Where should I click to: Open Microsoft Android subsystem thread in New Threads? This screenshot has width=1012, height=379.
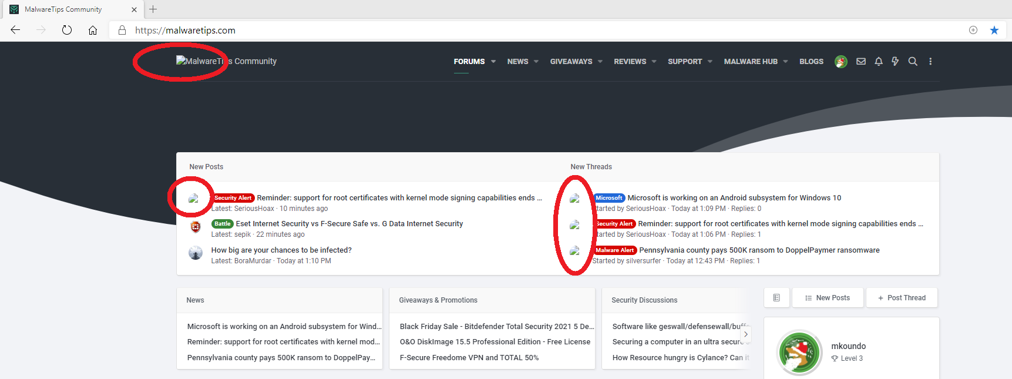(x=734, y=198)
